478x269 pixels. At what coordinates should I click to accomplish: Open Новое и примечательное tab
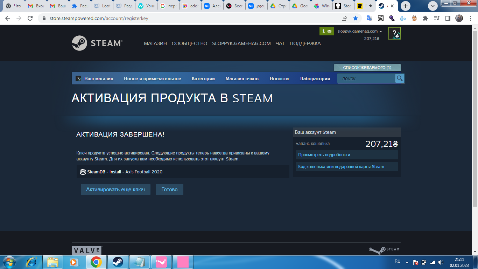[153, 78]
